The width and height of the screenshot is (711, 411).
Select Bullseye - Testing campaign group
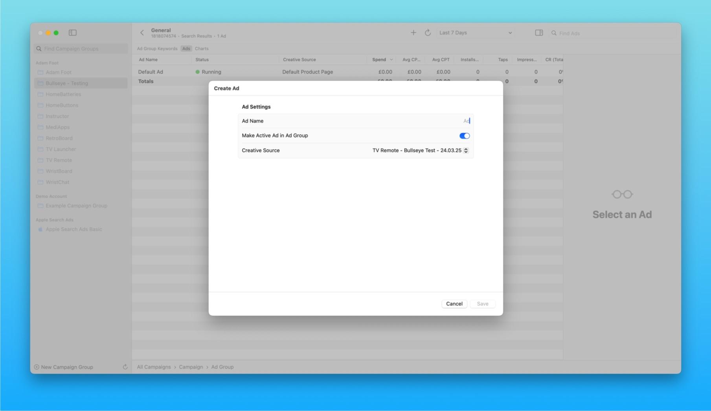pyautogui.click(x=81, y=83)
